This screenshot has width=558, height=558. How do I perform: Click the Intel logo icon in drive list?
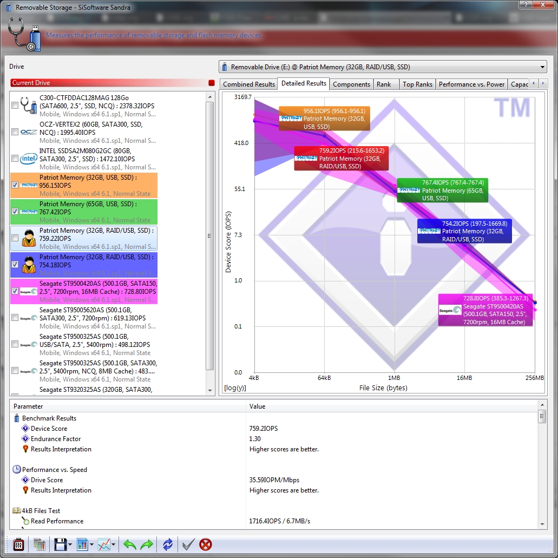pos(29,159)
